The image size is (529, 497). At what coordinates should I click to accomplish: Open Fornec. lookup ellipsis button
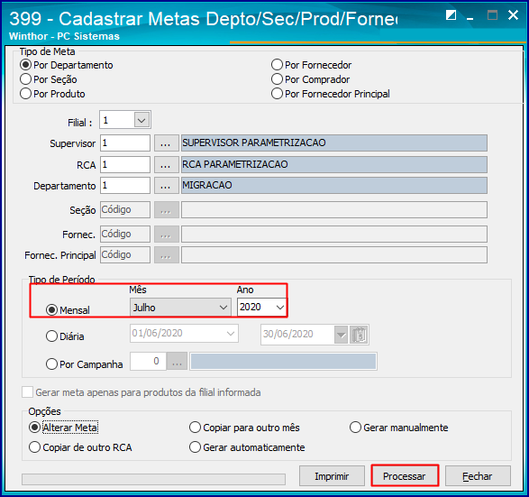click(167, 234)
